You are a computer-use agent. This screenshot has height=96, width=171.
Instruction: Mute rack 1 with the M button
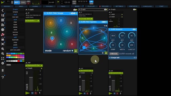point(32,93)
